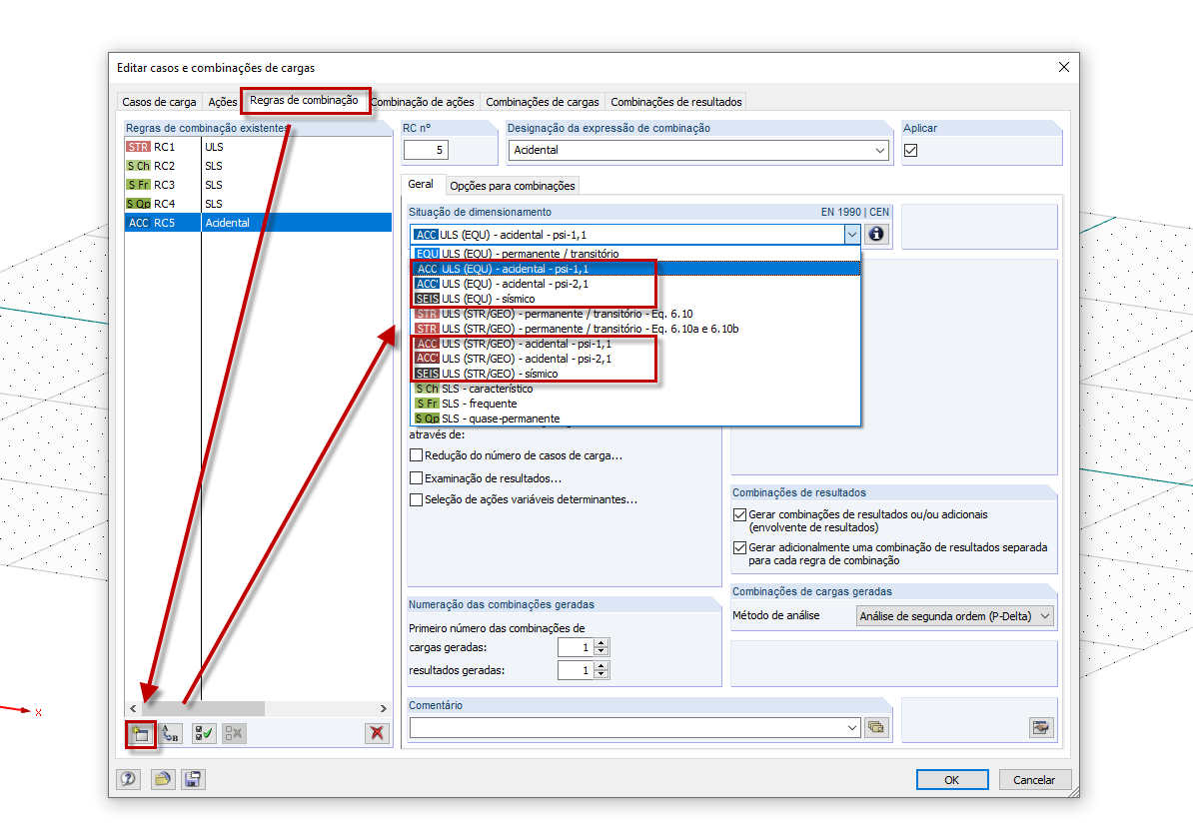Click the deselect-all rules icon
The image size is (1193, 829).
coord(234,734)
